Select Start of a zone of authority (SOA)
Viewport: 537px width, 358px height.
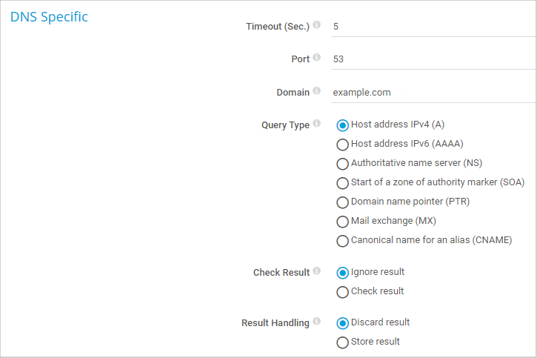(x=342, y=183)
